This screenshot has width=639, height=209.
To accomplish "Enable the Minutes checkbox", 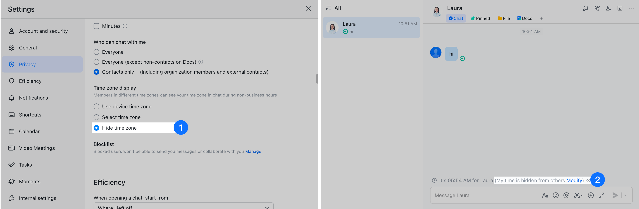I will [96, 26].
